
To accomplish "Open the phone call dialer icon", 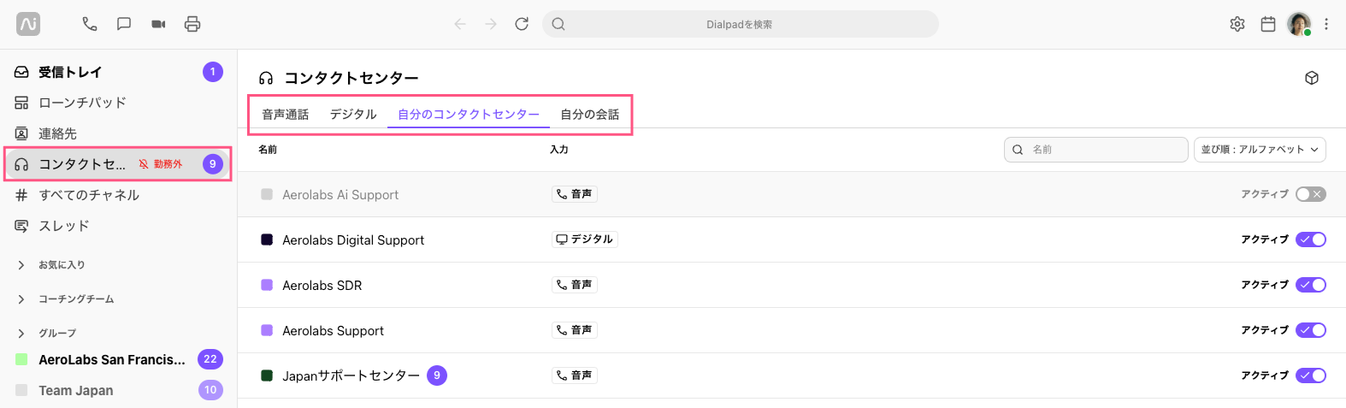I will (x=90, y=24).
